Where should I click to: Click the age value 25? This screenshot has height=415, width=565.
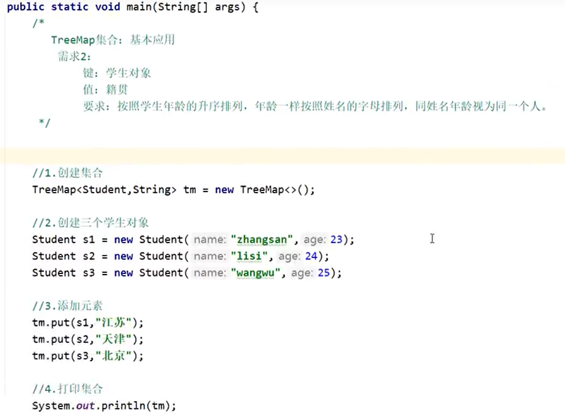tap(324, 273)
